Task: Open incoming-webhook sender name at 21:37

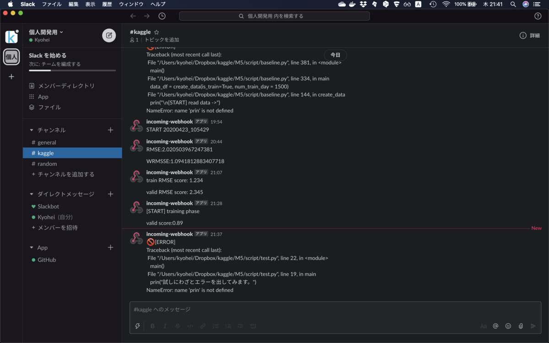Action: tap(170, 234)
